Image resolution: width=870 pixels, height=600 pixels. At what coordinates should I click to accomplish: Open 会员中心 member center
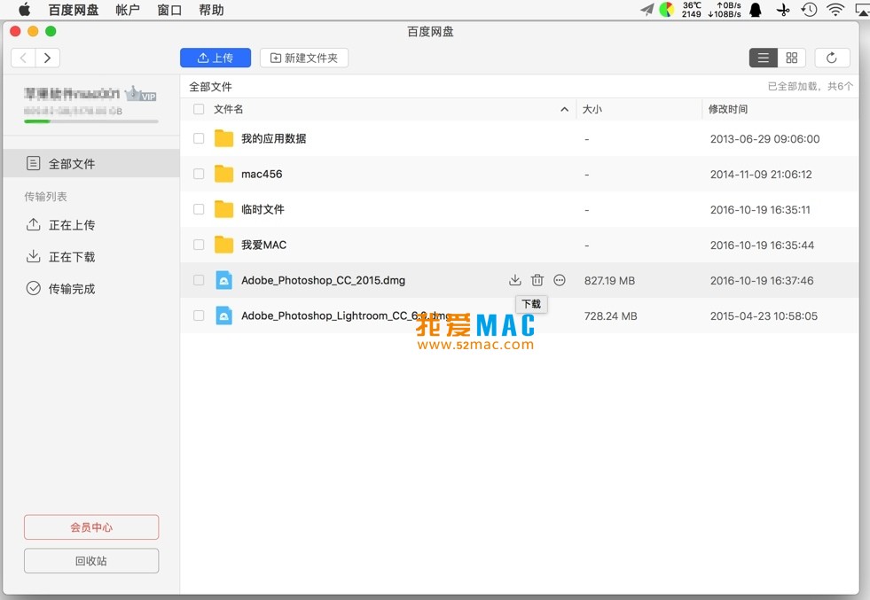[x=91, y=527]
